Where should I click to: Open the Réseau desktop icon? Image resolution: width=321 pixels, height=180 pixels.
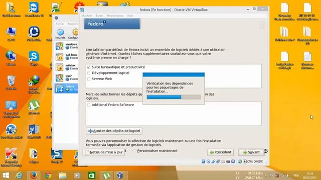(11, 58)
